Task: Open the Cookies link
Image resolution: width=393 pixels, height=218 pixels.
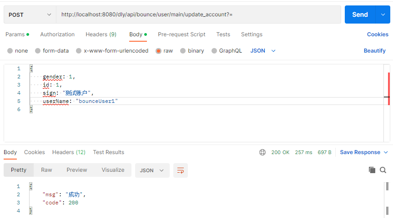Action: 378,34
